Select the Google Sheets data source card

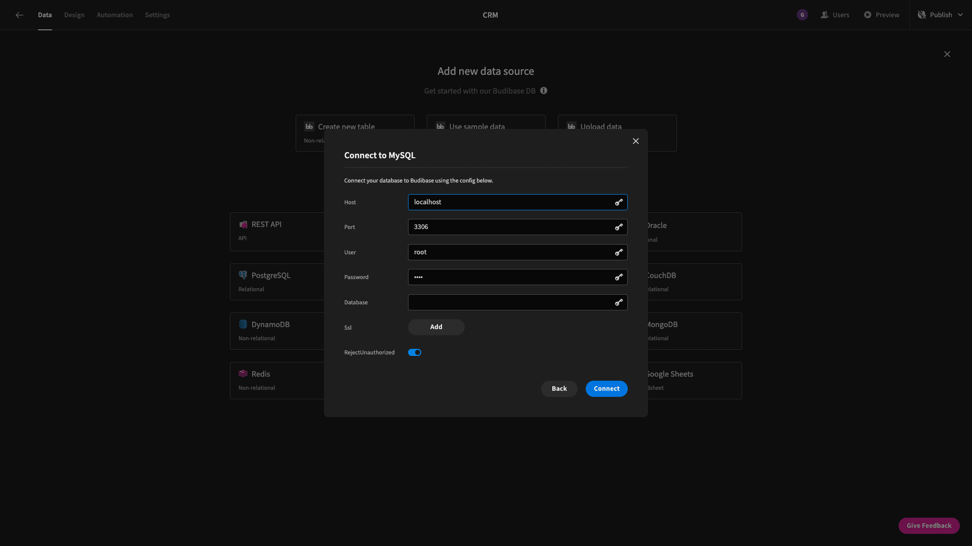pyautogui.click(x=695, y=381)
